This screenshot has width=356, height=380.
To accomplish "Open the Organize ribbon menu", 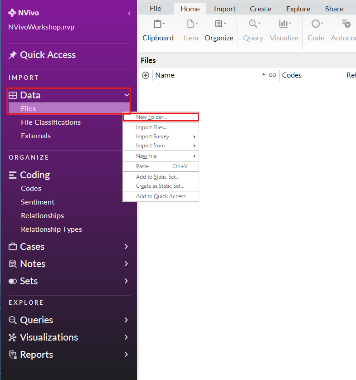I will tap(219, 31).
